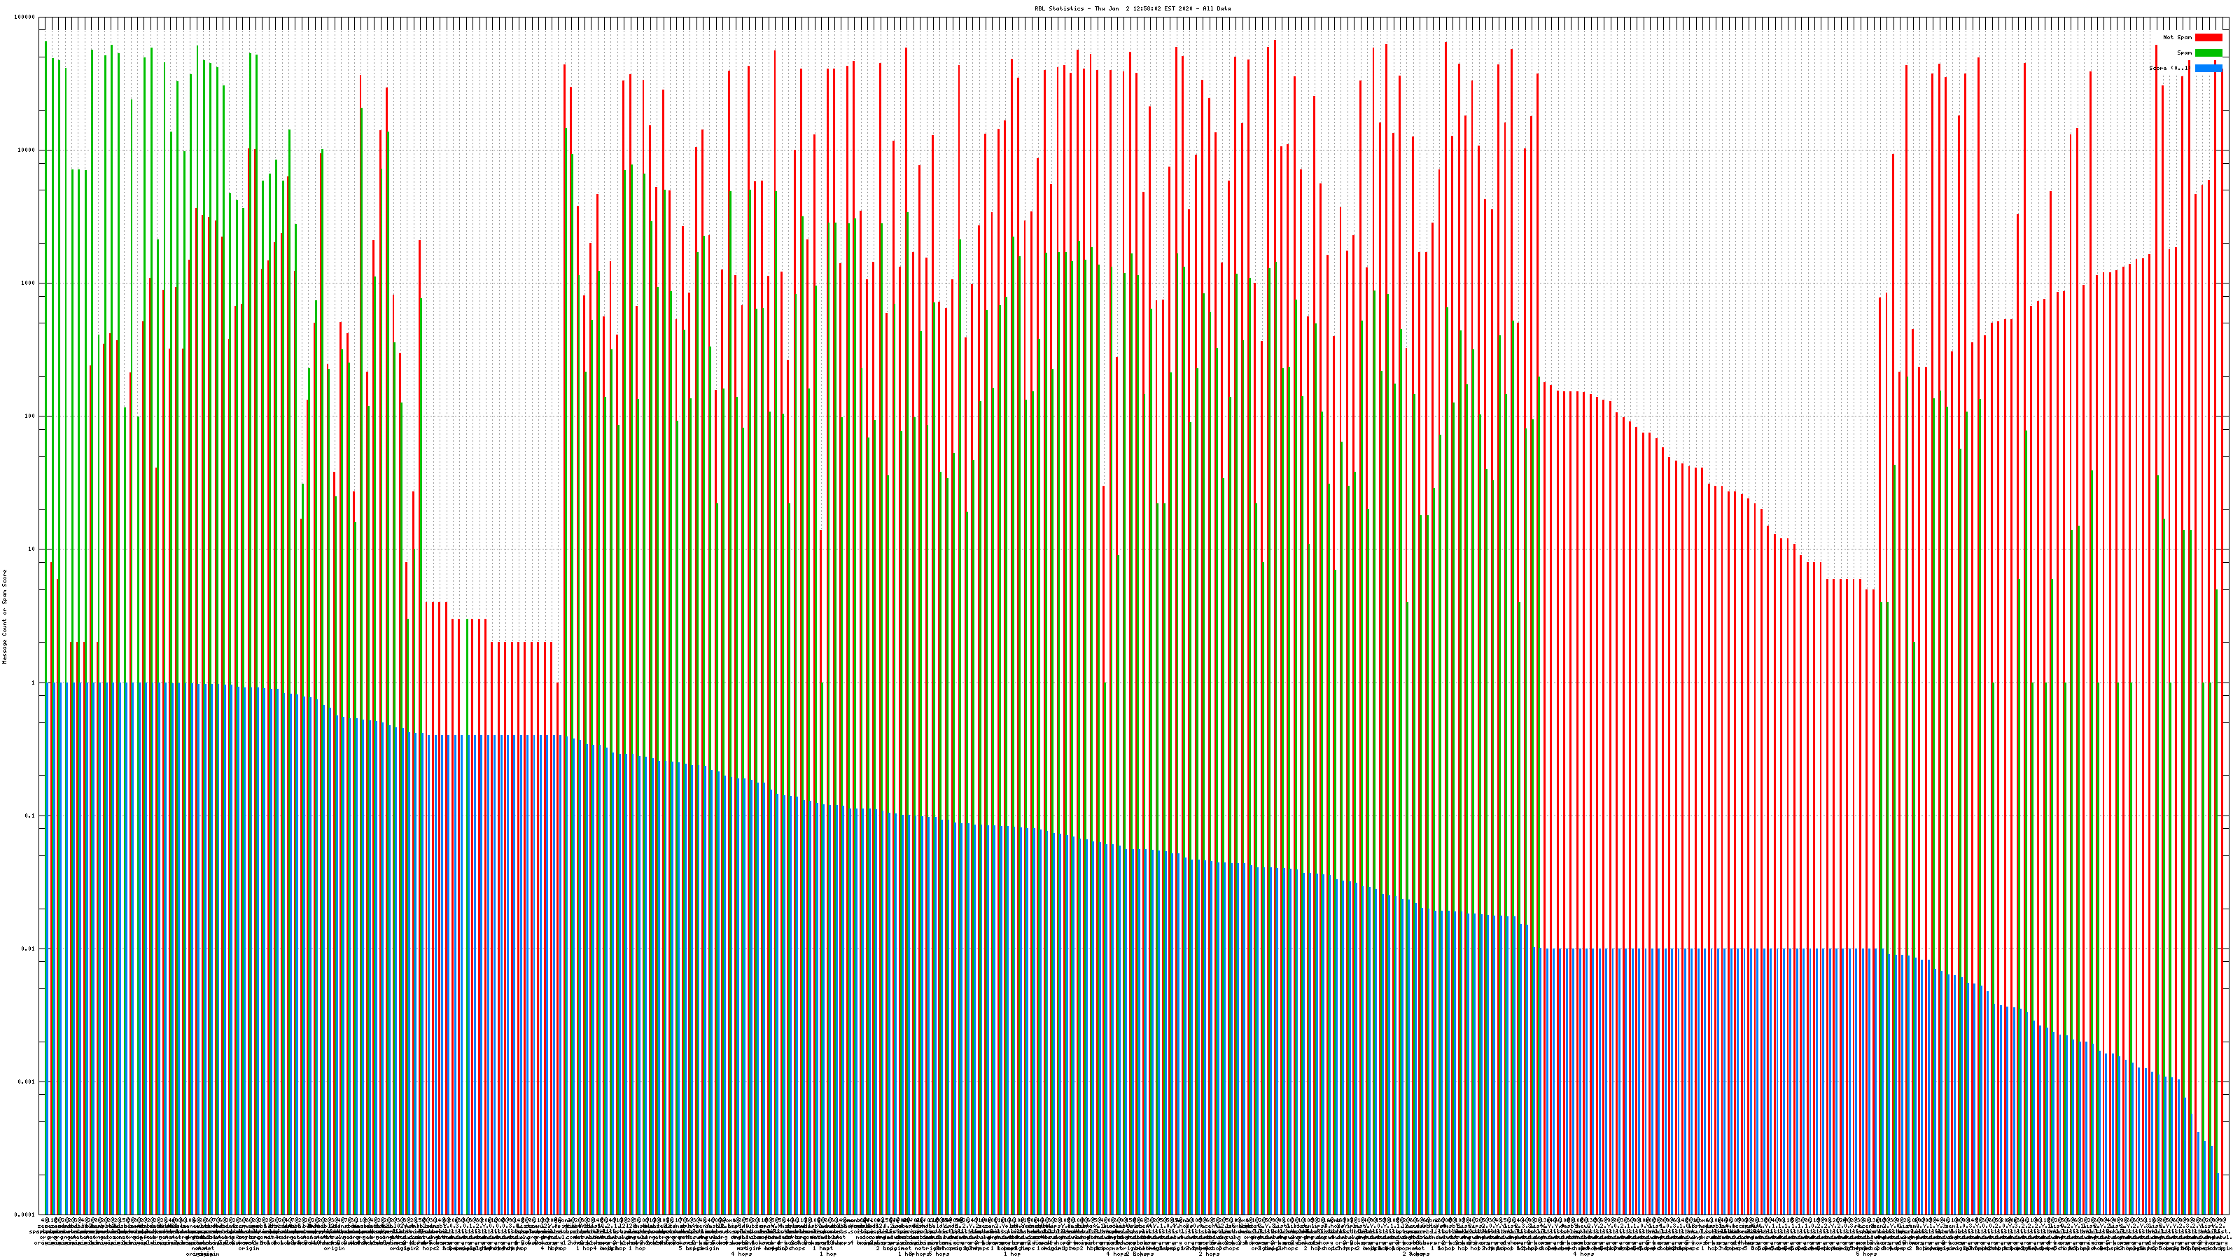This screenshot has height=1260, width=2240.
Task: Click the 0.01 y-axis tick label
Action: [x=29, y=948]
